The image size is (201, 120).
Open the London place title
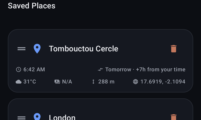point(62,117)
